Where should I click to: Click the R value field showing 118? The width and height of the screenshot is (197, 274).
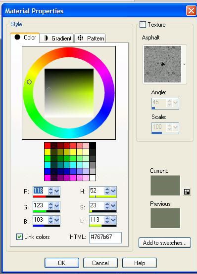point(40,191)
